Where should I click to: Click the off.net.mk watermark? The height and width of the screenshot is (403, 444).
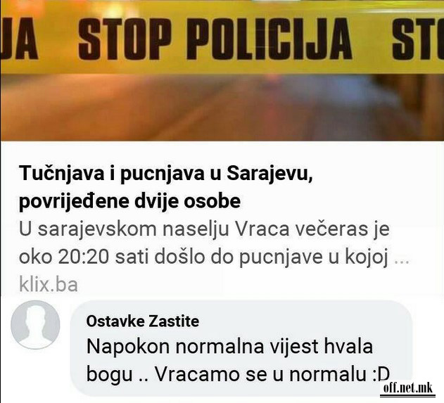(x=408, y=388)
